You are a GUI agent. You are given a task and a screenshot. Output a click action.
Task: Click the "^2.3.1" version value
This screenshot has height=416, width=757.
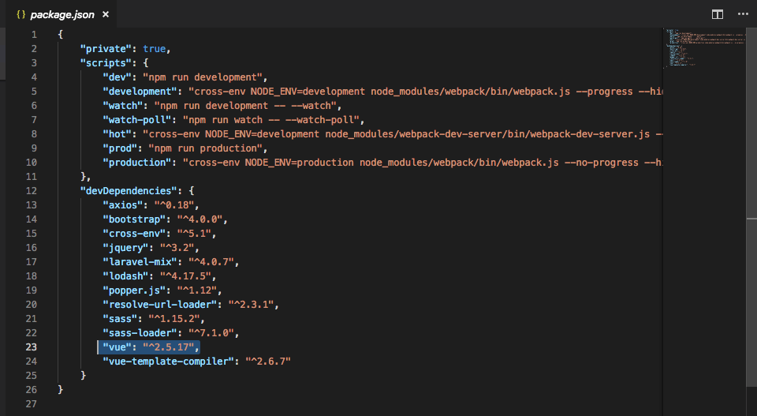[252, 305]
